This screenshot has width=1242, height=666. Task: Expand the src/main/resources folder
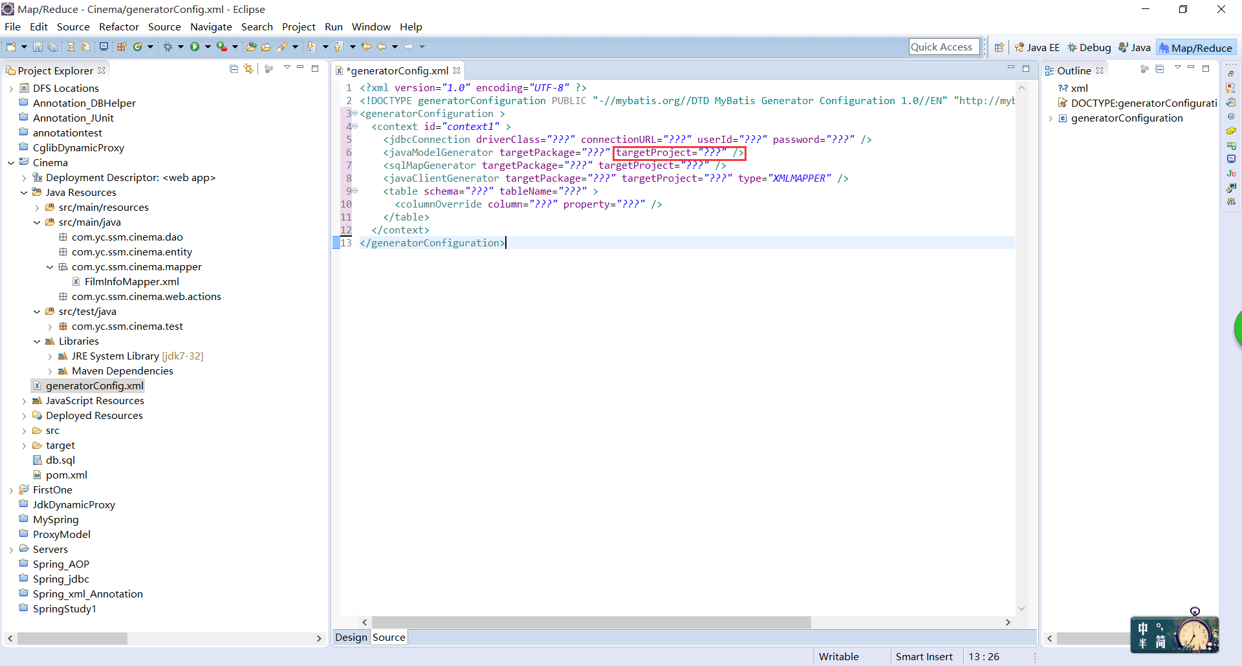pyautogui.click(x=37, y=208)
